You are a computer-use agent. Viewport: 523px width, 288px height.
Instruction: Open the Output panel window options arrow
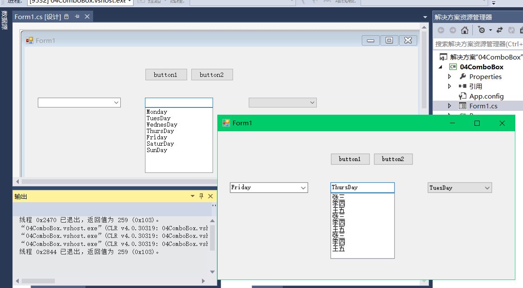pos(193,196)
